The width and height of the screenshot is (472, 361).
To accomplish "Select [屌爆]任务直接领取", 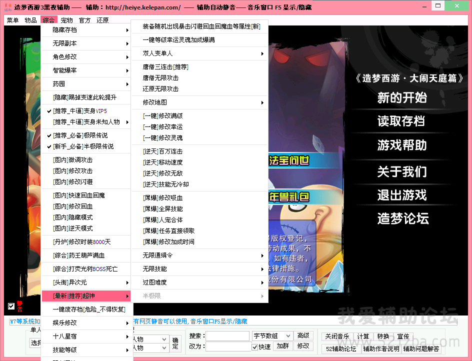I will tap(199, 231).
